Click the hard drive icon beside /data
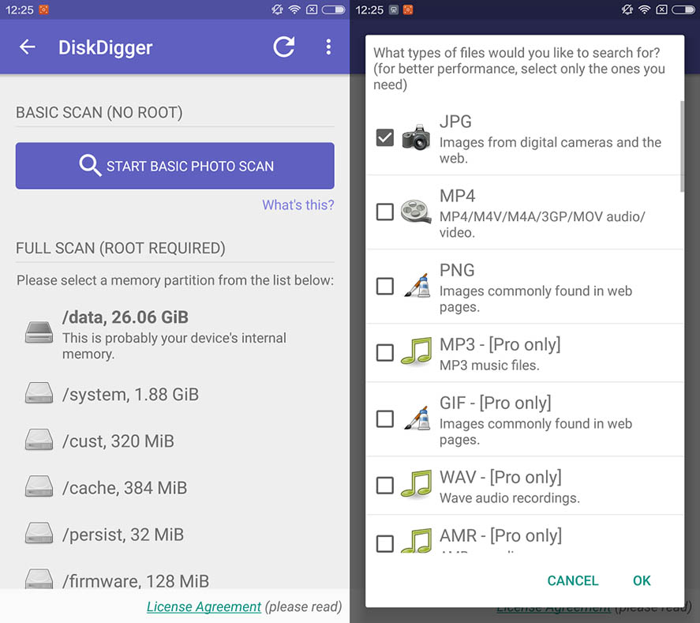Viewport: 700px width, 623px height. point(39,332)
